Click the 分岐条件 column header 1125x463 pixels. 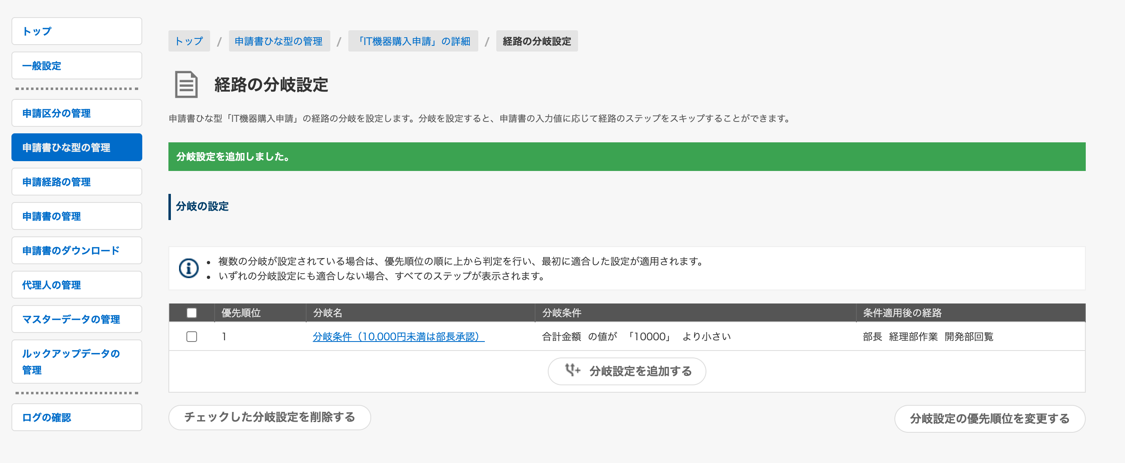pyautogui.click(x=696, y=313)
